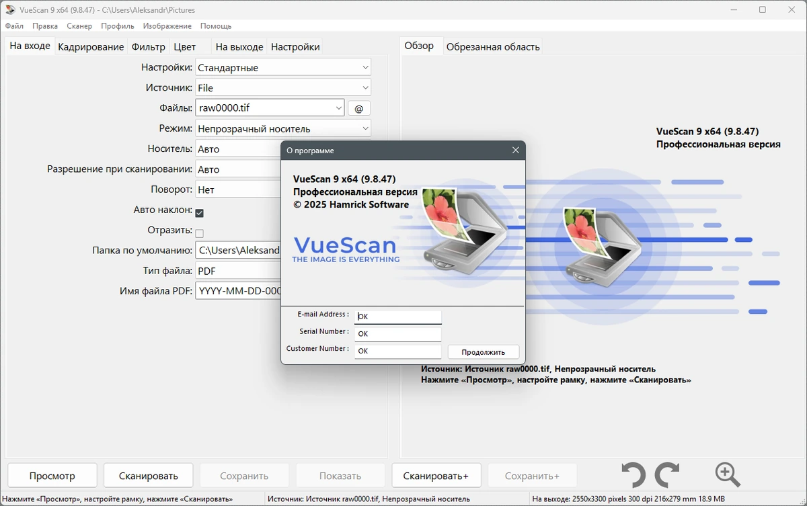The width and height of the screenshot is (807, 506).
Task: Rotate image left with the counterclockwise arrow
Action: pos(633,475)
